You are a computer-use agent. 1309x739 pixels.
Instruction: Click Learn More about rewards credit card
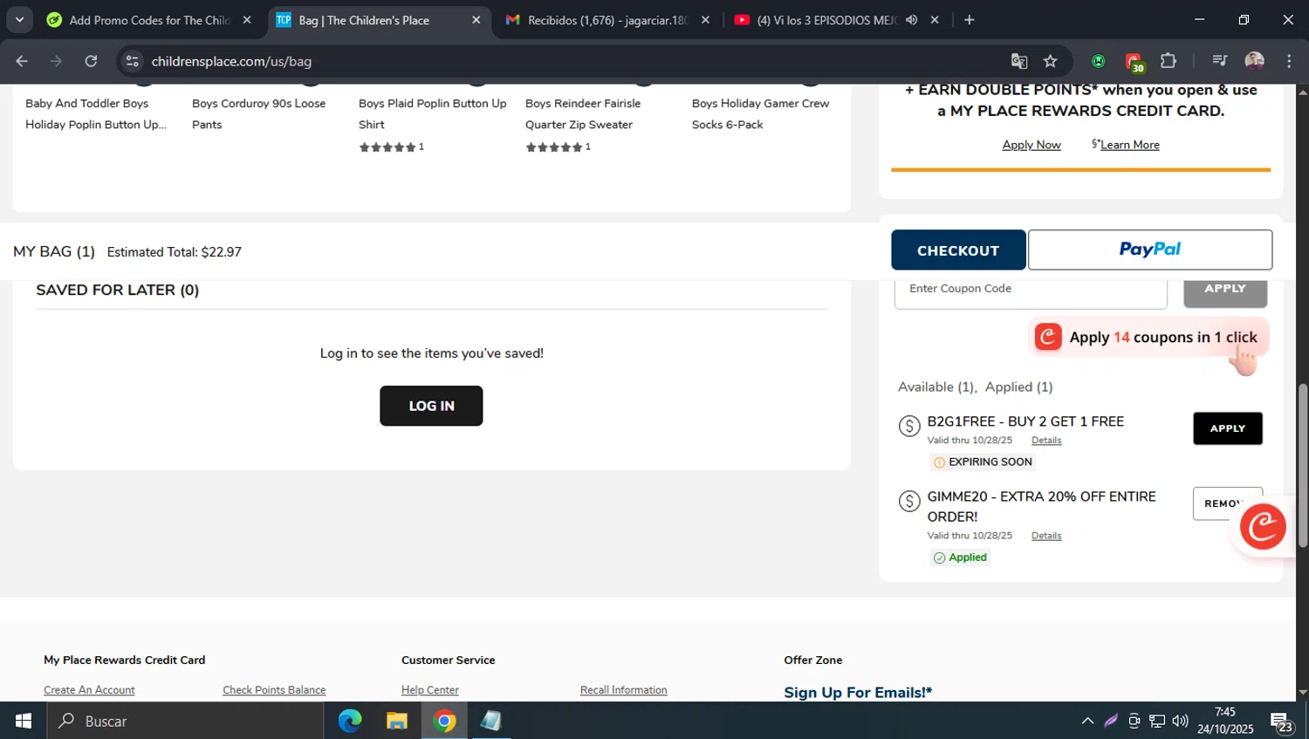click(x=1129, y=145)
